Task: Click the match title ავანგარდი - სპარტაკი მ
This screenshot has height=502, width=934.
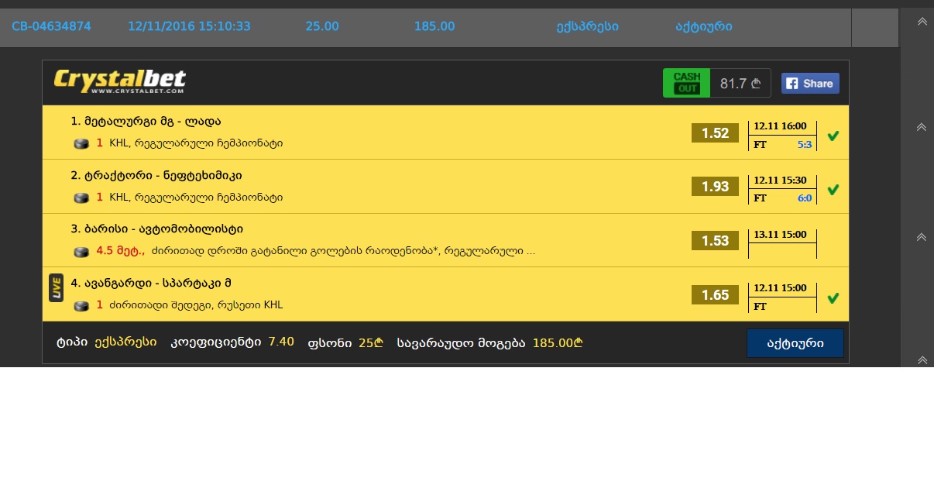Action: point(151,284)
